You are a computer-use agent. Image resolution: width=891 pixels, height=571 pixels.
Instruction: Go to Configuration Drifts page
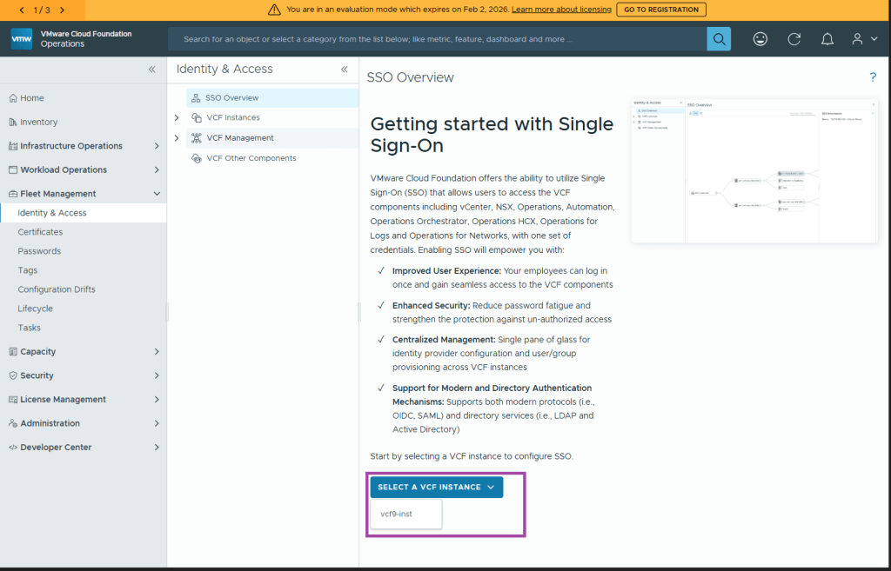pyautogui.click(x=57, y=289)
